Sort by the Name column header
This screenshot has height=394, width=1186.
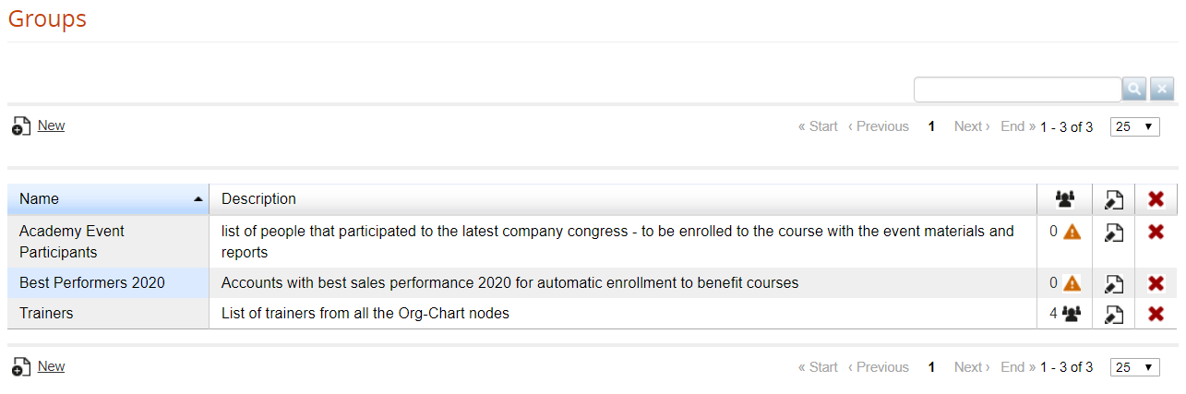click(x=39, y=199)
